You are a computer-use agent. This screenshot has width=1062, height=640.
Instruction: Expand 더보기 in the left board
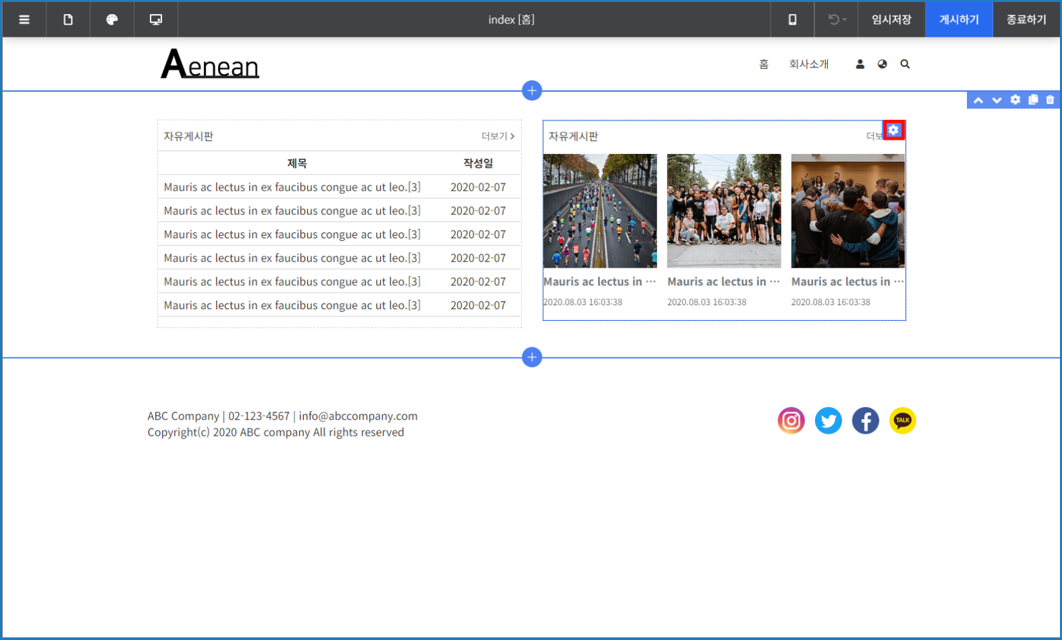point(498,136)
